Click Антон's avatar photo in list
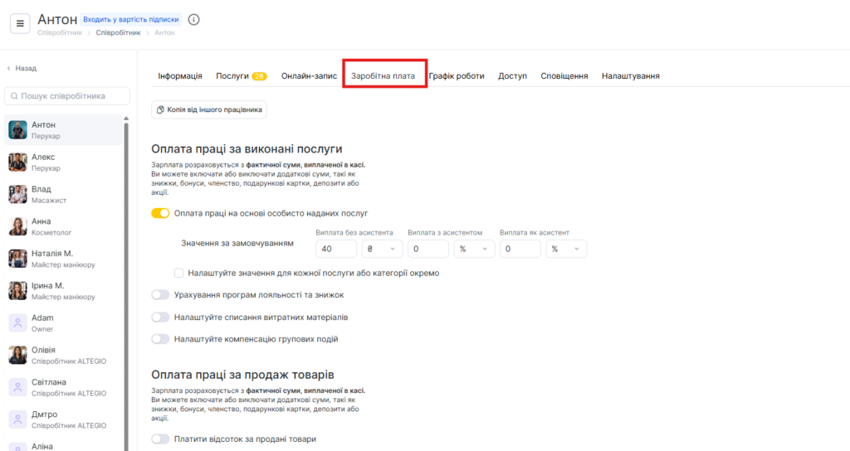This screenshot has height=451, width=850. (x=18, y=129)
